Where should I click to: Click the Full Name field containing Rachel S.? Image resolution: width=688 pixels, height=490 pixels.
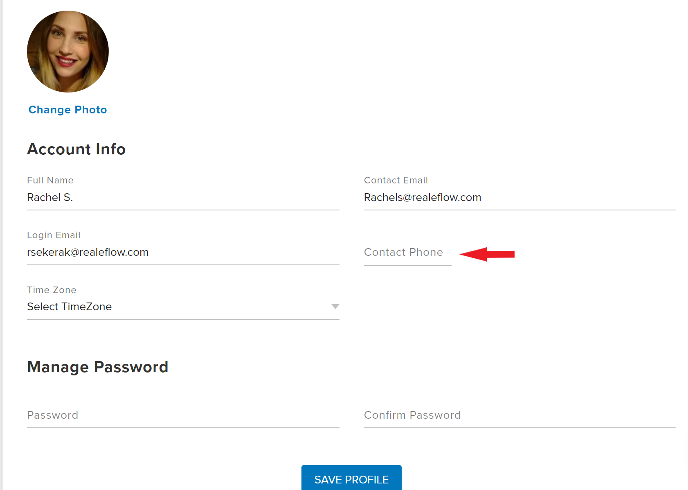[183, 198]
